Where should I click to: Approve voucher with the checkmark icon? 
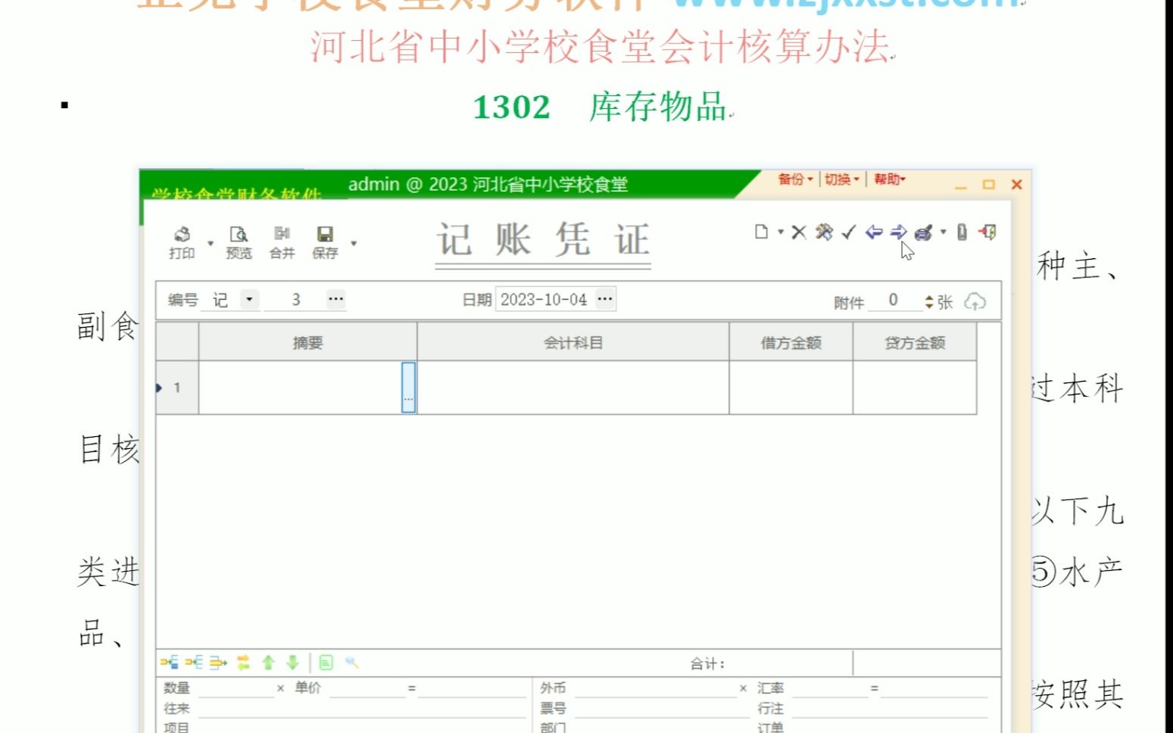pos(848,232)
